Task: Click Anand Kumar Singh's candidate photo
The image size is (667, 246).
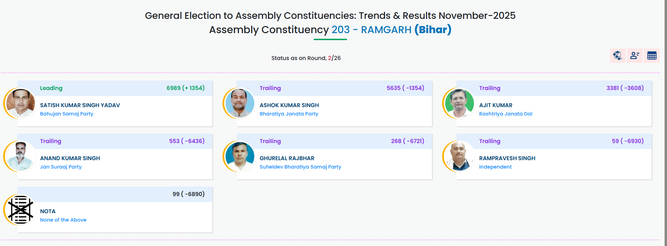Action: point(20,157)
